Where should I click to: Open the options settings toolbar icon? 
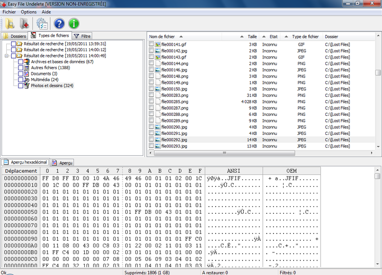(x=42, y=24)
